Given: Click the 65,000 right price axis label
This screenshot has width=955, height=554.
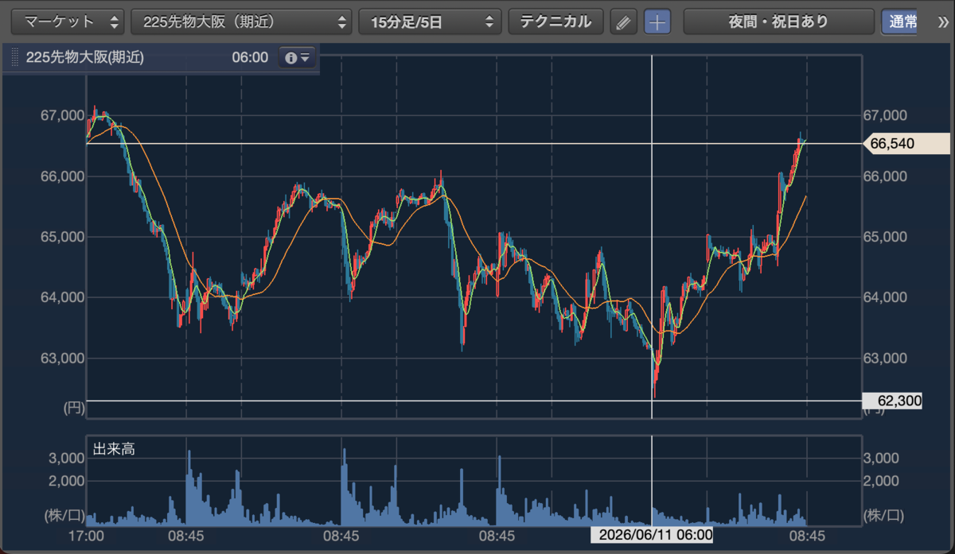Looking at the screenshot, I should click(x=885, y=237).
